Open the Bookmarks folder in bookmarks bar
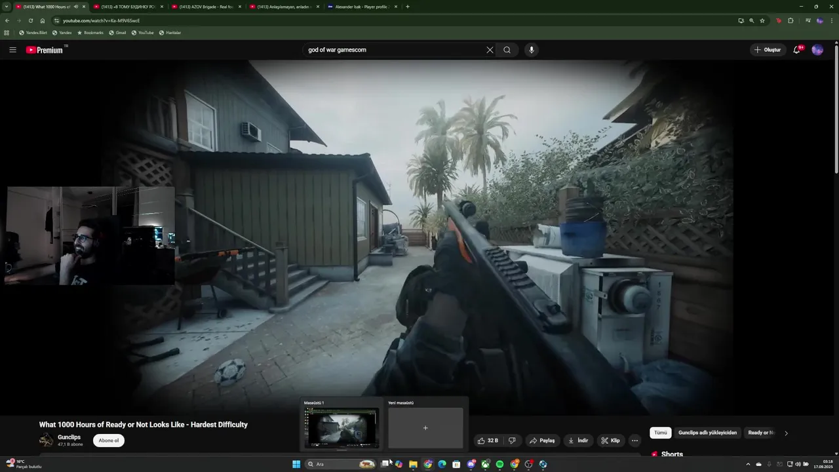The image size is (839, 472). point(90,32)
